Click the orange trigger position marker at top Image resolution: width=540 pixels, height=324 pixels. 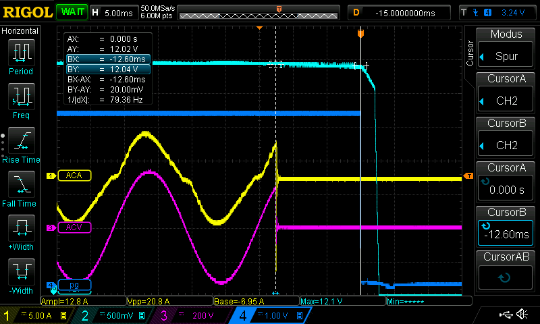click(x=360, y=33)
